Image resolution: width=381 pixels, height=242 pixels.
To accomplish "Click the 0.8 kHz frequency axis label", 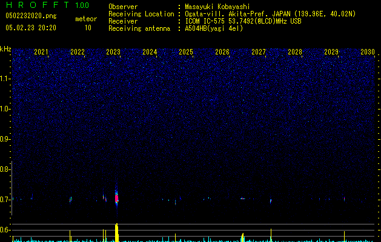I will point(5,169).
